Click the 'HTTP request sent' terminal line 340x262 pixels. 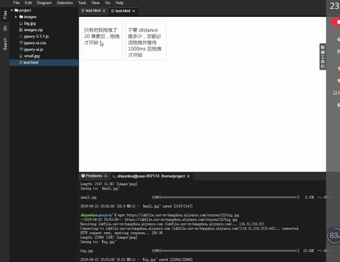click(x=121, y=233)
